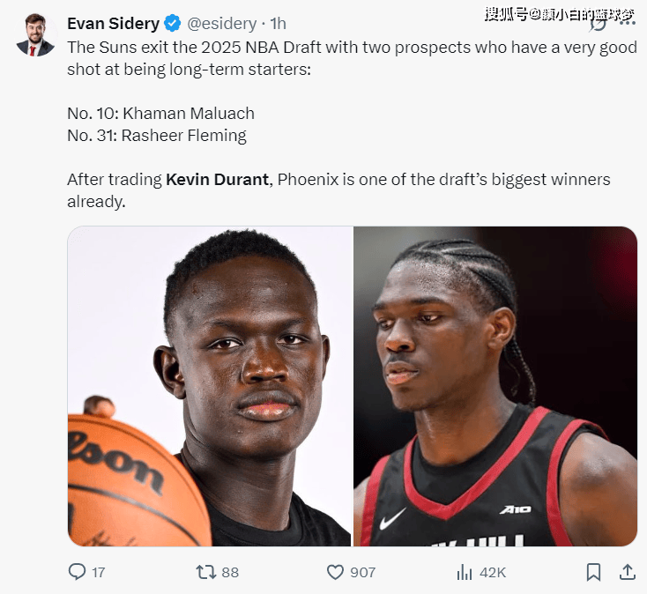647x594 pixels.
Task: Open the Khaman Maluach photo with basketball
Action: pyautogui.click(x=209, y=386)
